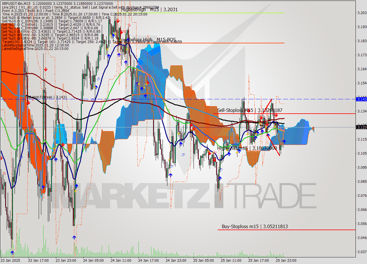This screenshot has height=264, width=367.
Task: Click the 3.193 price axis value
Action: (362, 27)
